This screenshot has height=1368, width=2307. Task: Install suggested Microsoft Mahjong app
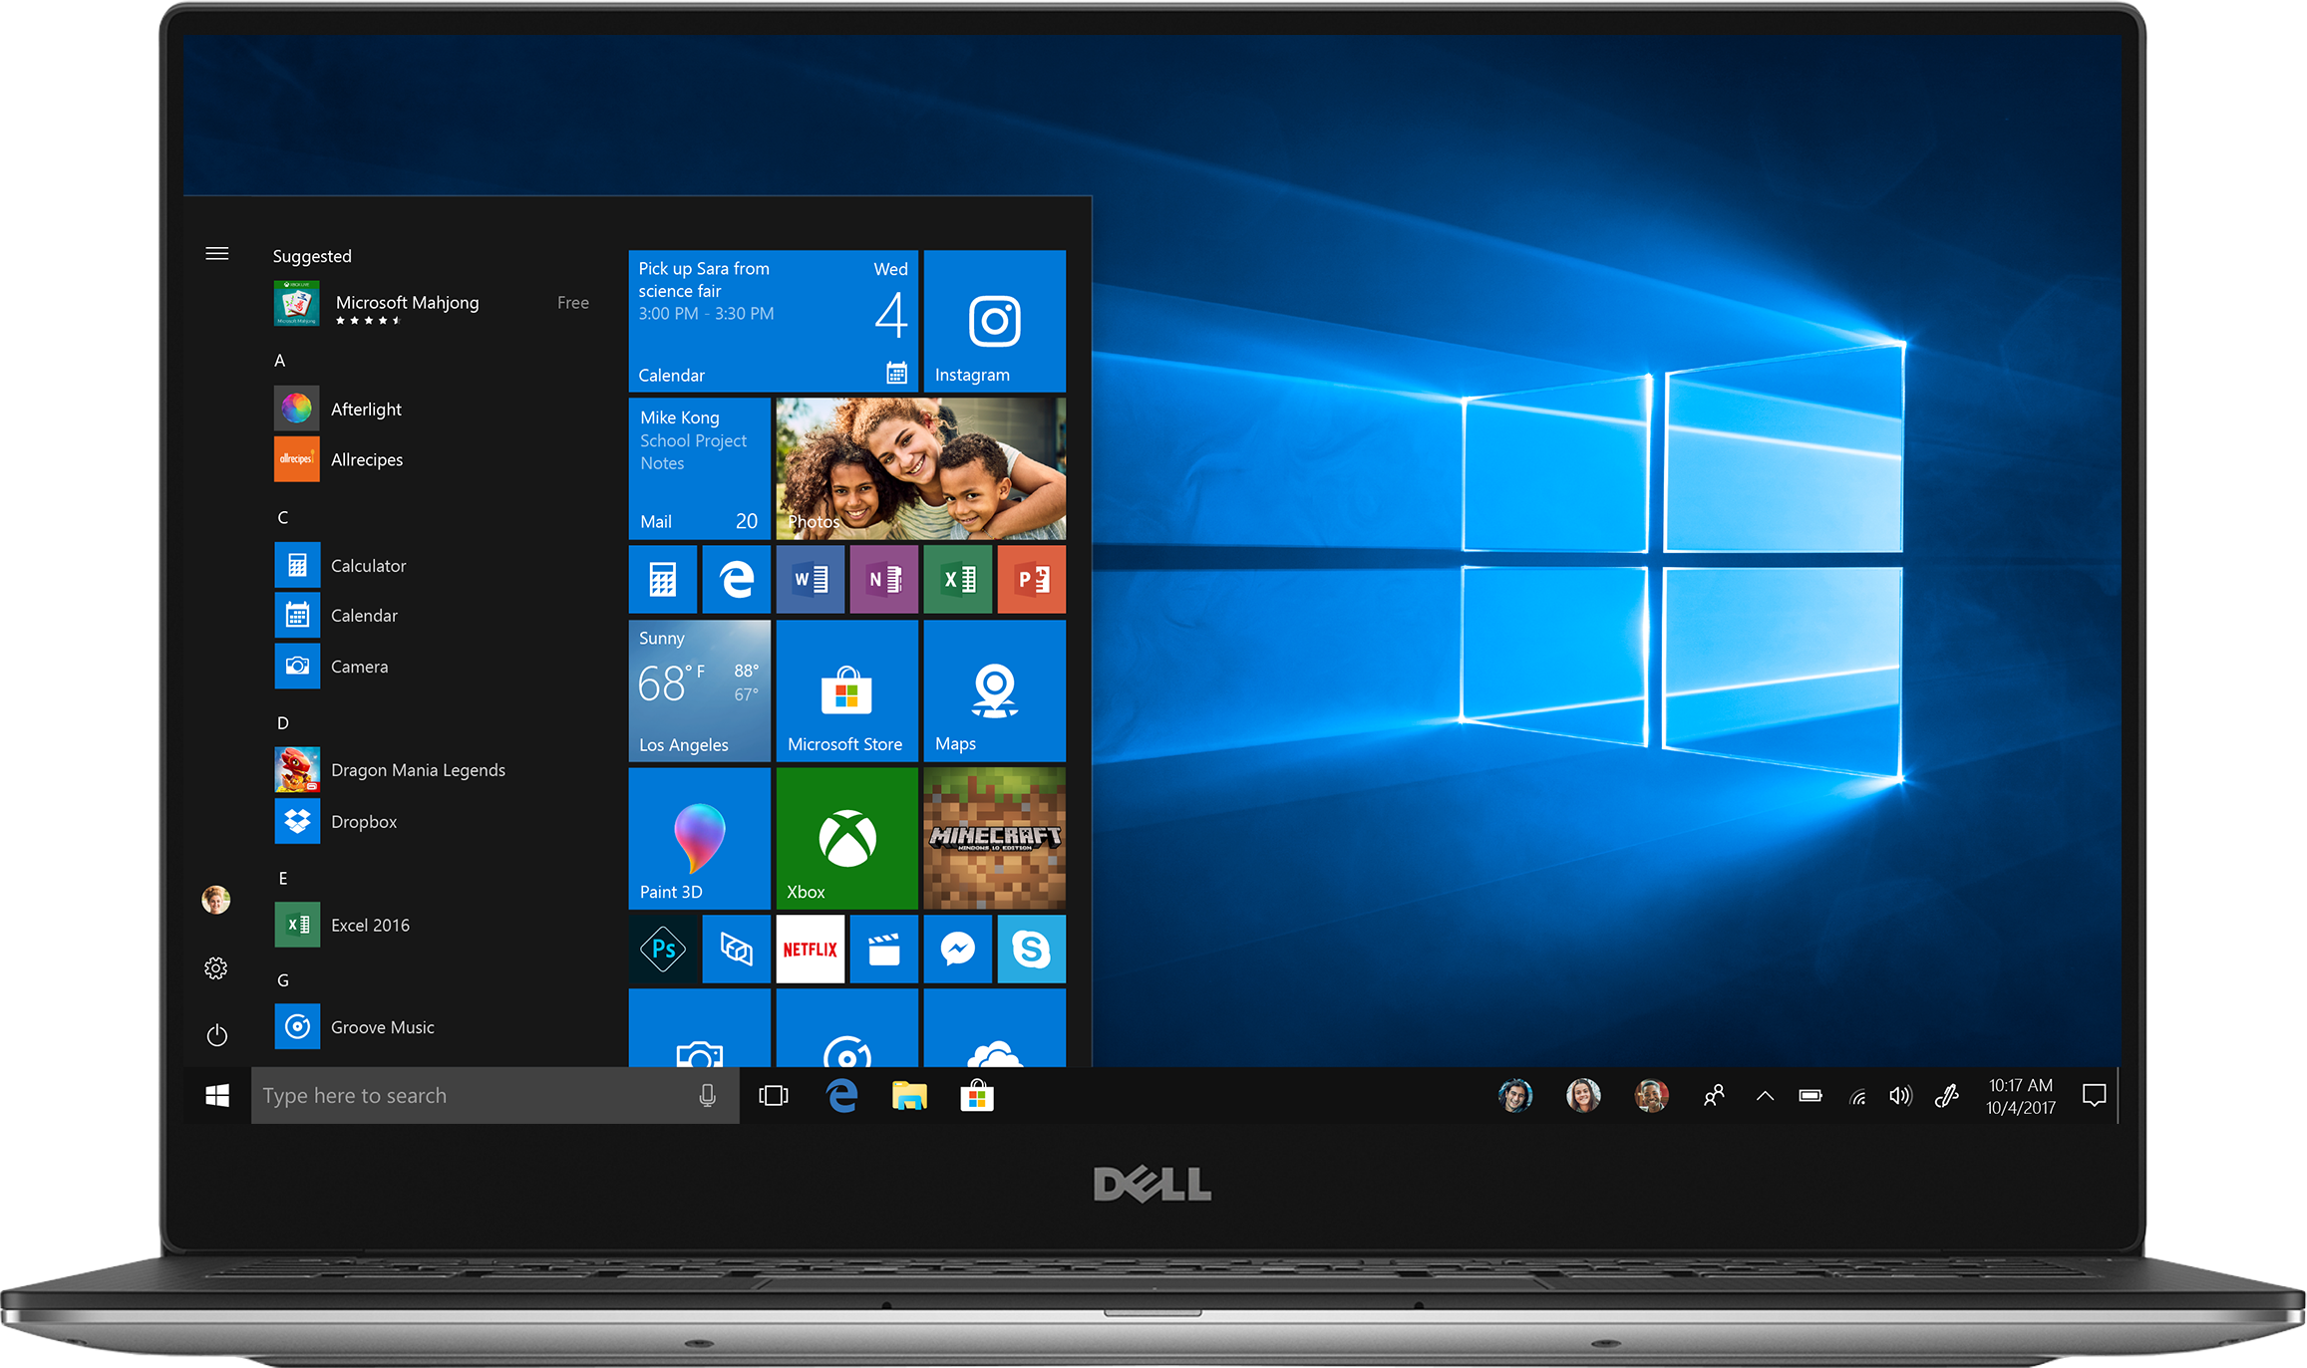(x=433, y=303)
